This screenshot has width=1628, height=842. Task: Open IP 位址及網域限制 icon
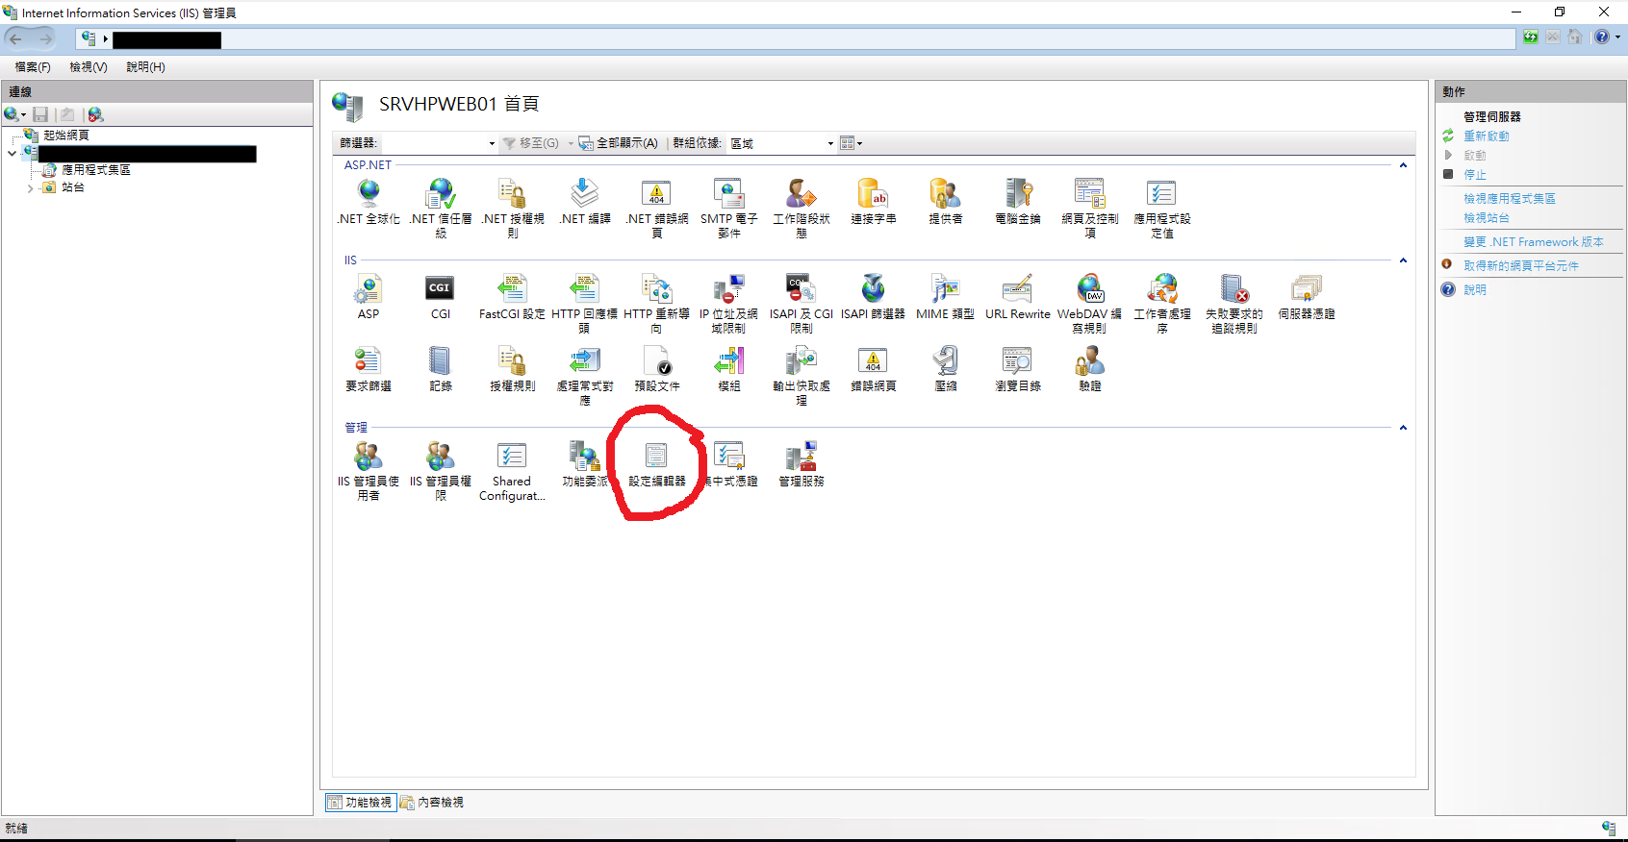coord(729,304)
